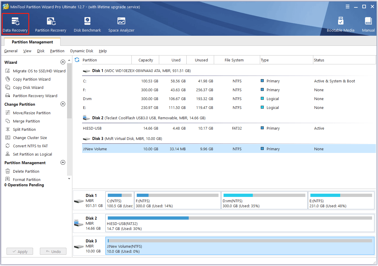Launch Partition Recovery from toolbar
378x266 pixels.
pos(50,25)
